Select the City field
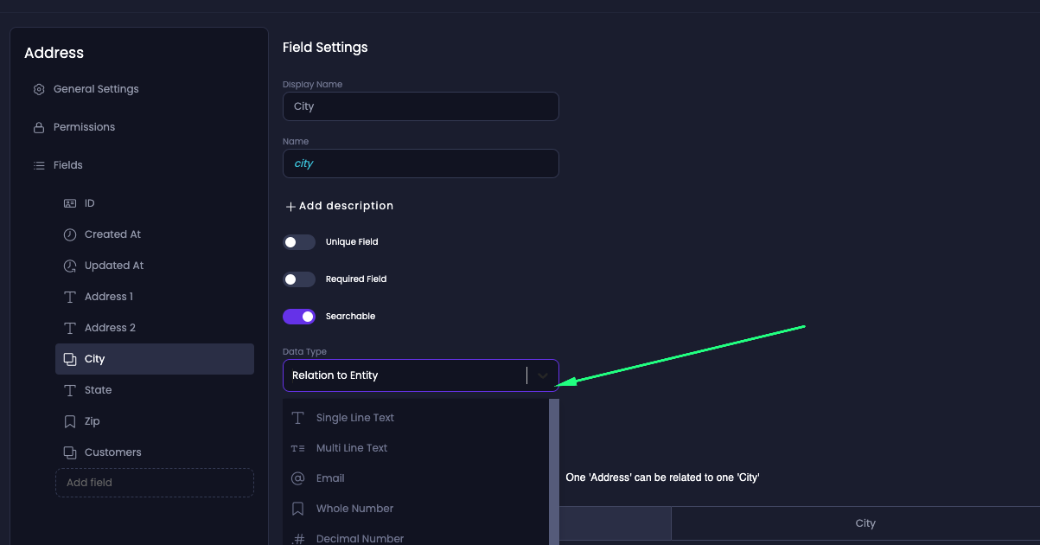 pos(155,359)
